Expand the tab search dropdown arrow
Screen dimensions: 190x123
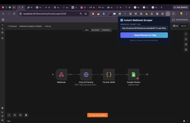tap(14, 7)
